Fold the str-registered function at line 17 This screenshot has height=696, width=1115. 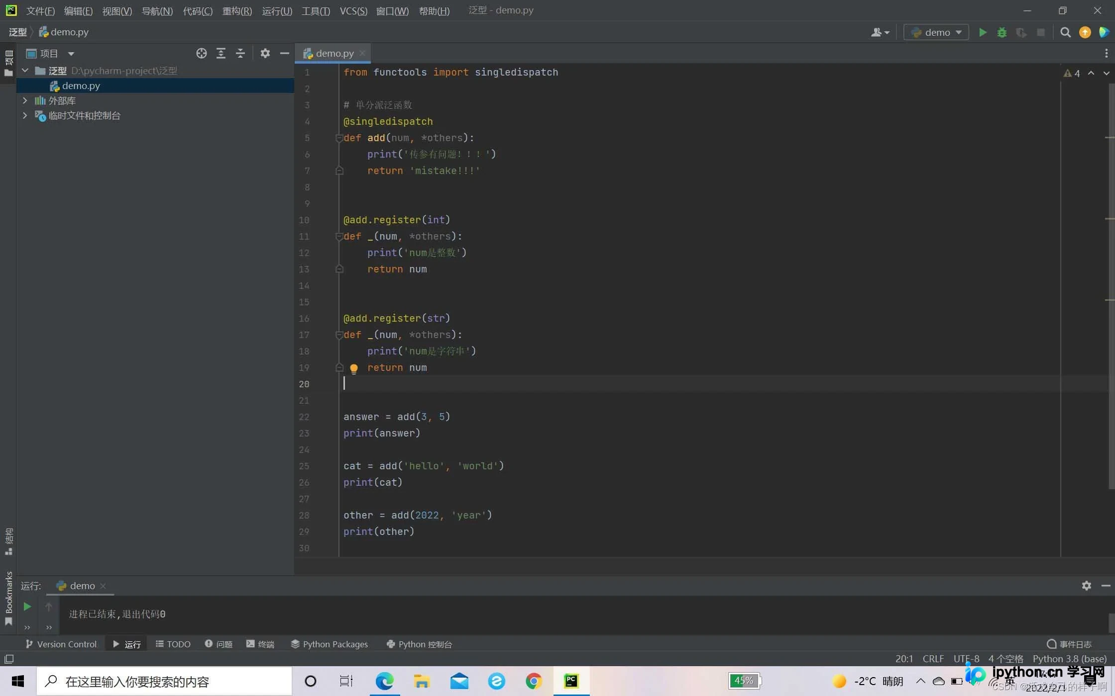[x=339, y=335]
